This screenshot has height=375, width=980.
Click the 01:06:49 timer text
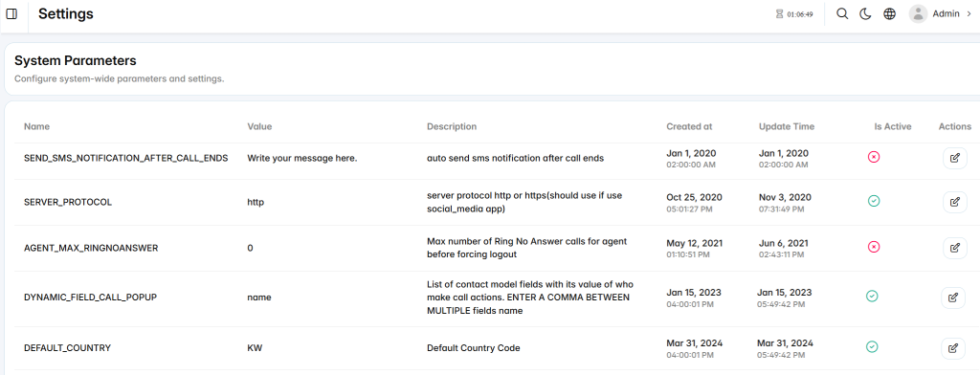pos(800,14)
